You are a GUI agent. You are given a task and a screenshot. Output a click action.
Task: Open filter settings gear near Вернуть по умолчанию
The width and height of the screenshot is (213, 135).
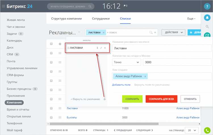[x=105, y=99]
